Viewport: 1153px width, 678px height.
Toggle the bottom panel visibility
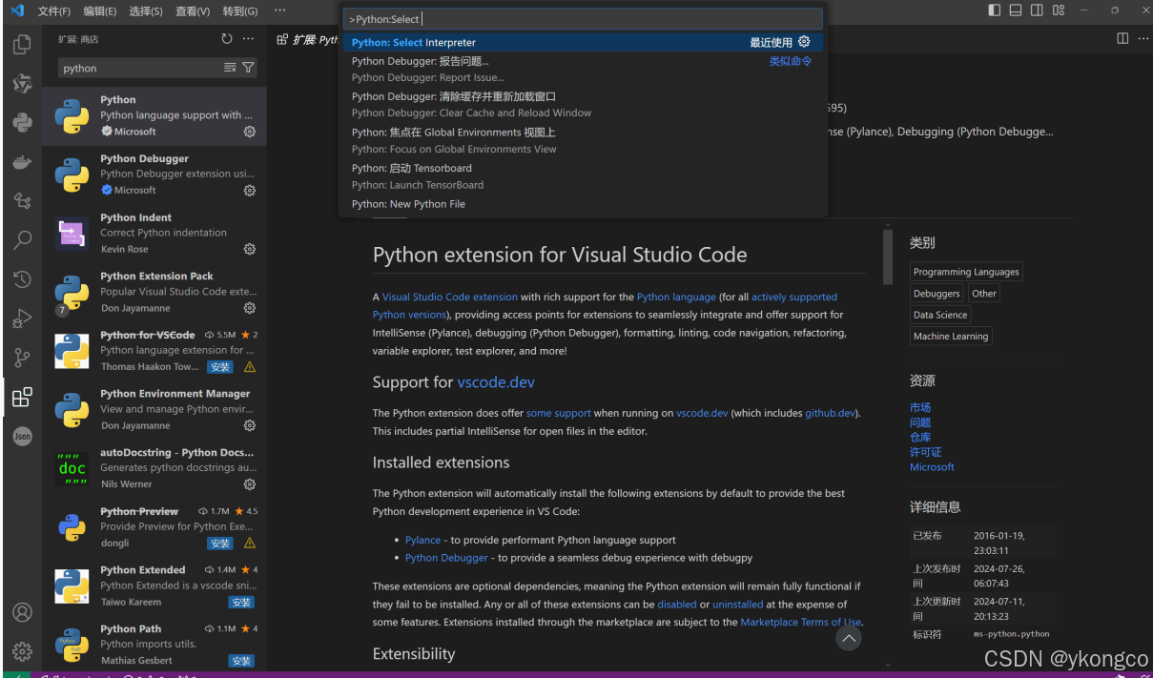[1015, 10]
